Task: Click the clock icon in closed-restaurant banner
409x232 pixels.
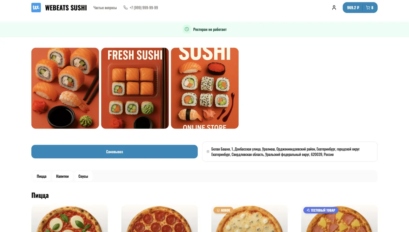Action: click(187, 29)
